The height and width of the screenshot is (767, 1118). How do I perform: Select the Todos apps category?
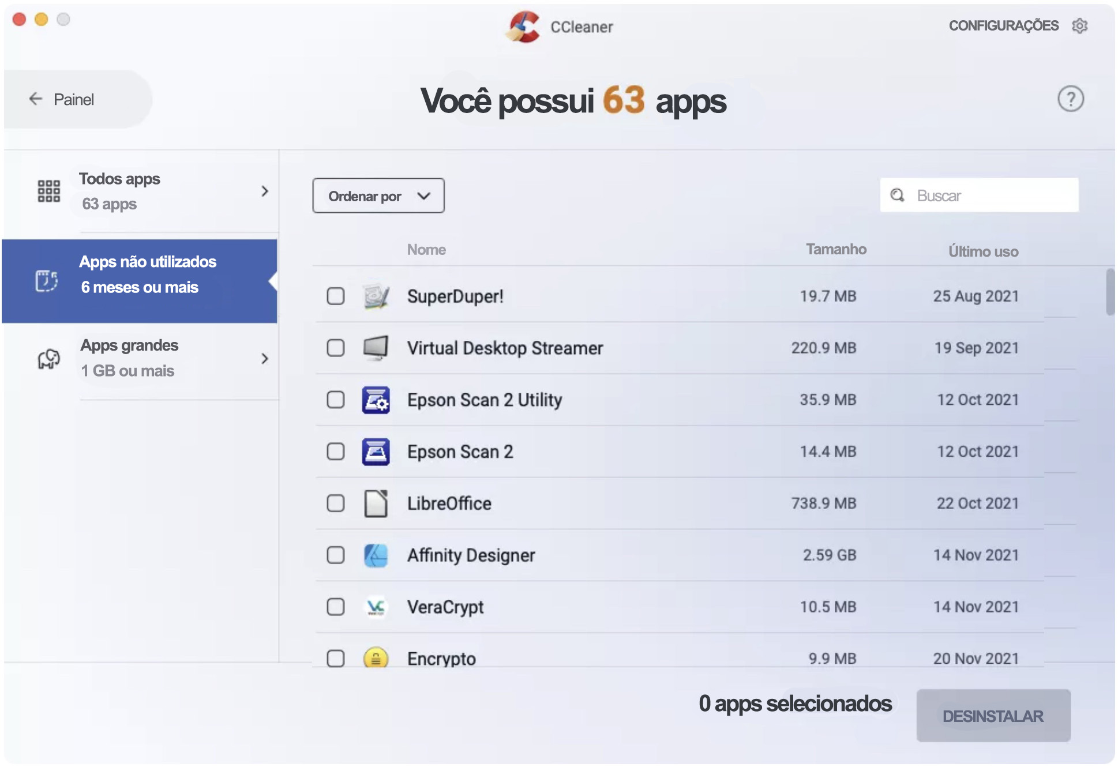[x=141, y=191]
